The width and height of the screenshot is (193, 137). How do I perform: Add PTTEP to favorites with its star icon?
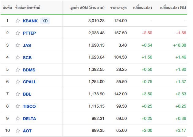(18, 33)
